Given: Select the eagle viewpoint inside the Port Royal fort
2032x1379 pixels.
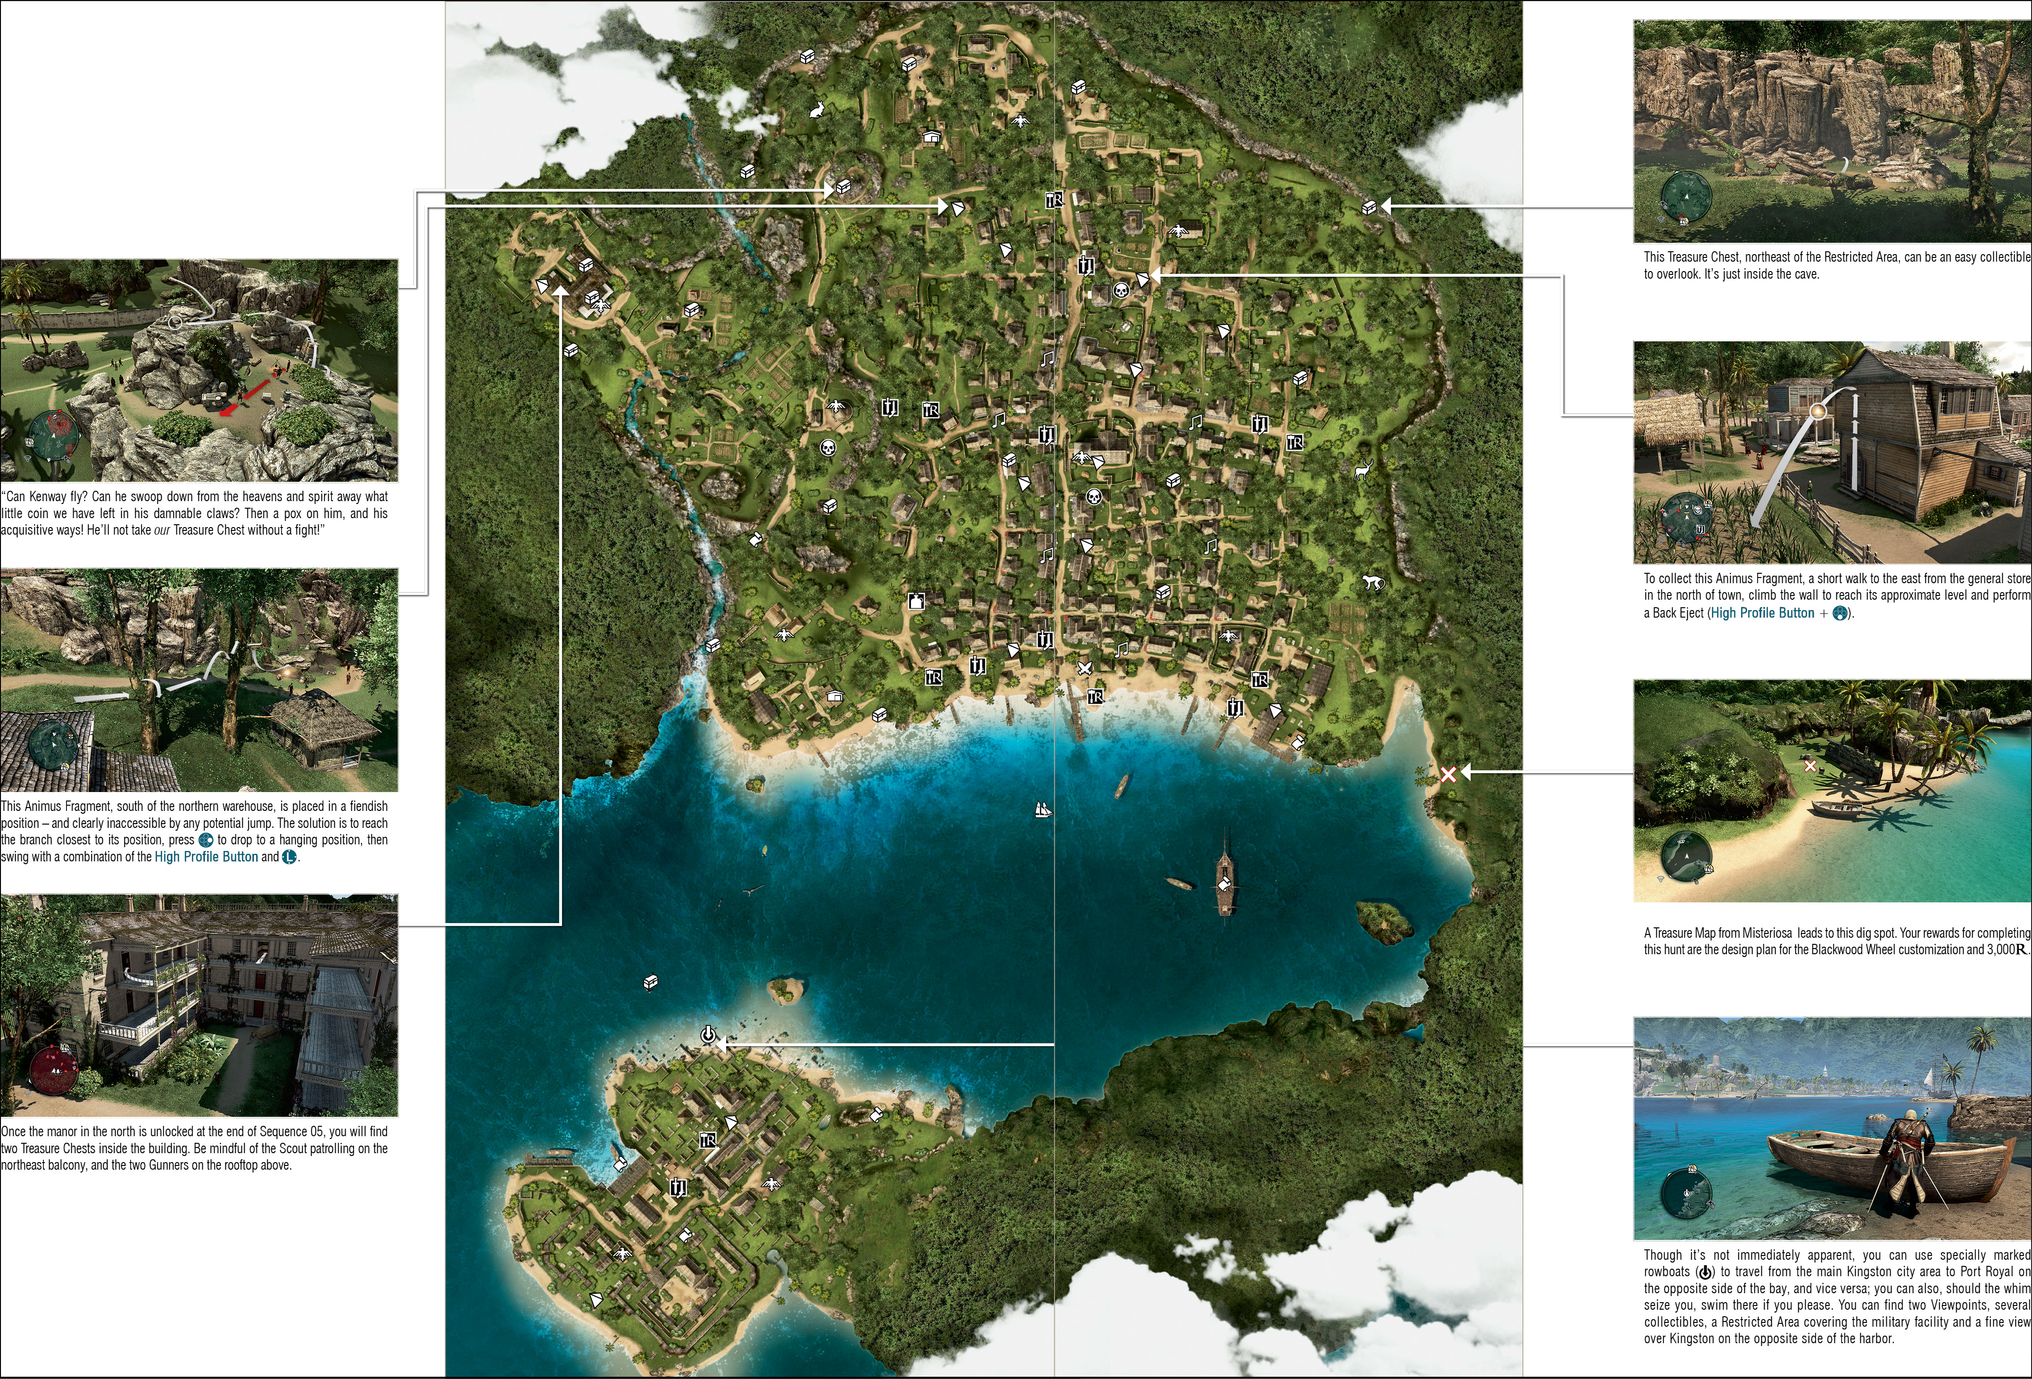Looking at the screenshot, I should (622, 1255).
